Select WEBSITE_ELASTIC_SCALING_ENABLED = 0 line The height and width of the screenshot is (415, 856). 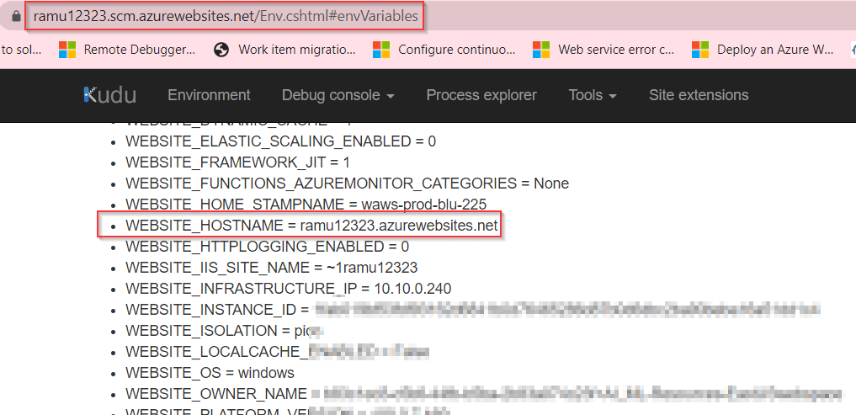click(280, 141)
